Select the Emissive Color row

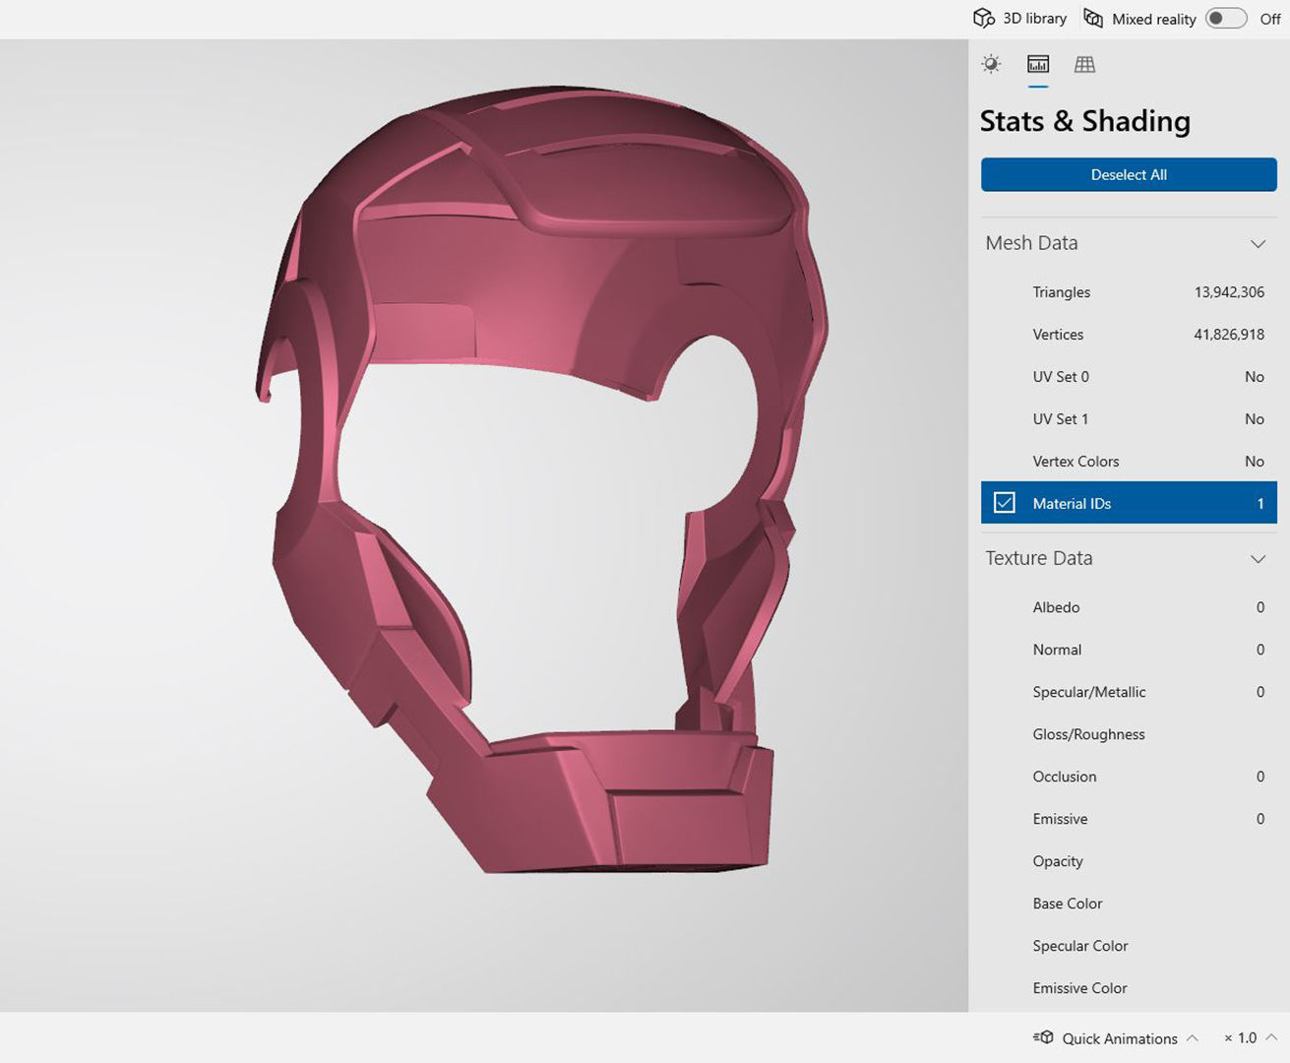click(x=1129, y=988)
